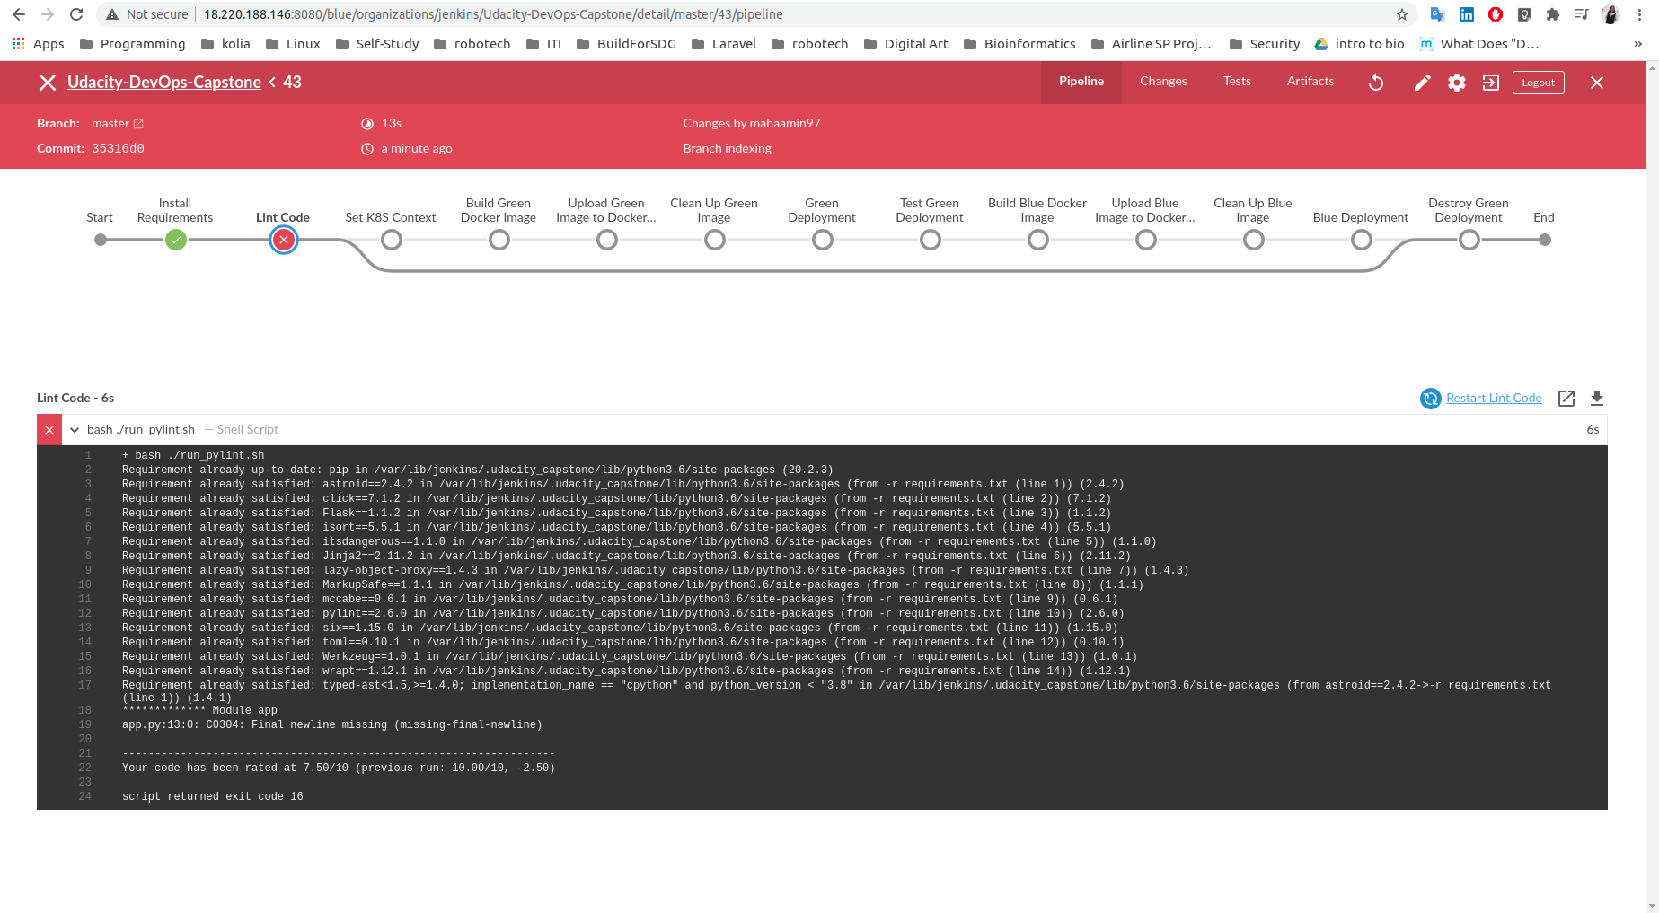Open the Security bookmarks folder
Screen dimensions: 1659x913
1265,44
